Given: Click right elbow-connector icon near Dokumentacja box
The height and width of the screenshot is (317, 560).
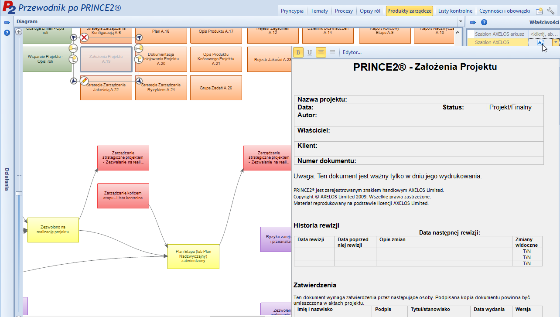Looking at the screenshot, I should [139, 59].
